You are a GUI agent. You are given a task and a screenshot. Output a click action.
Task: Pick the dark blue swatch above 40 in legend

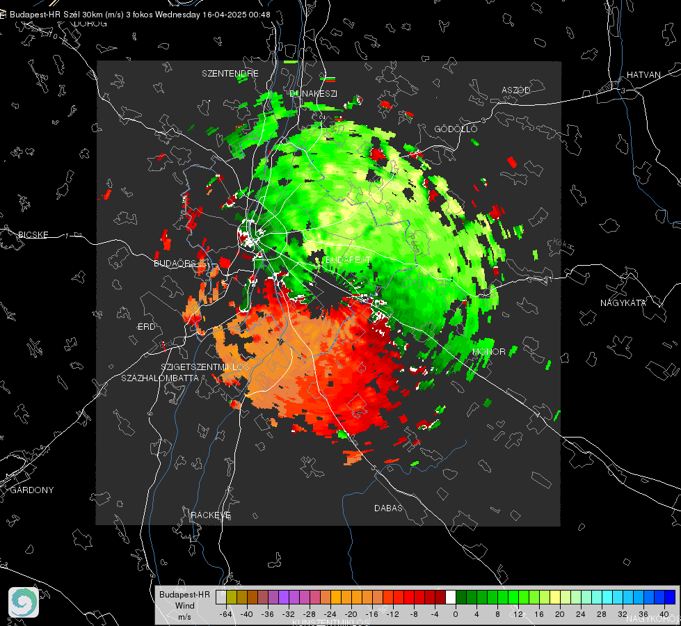pos(670,597)
